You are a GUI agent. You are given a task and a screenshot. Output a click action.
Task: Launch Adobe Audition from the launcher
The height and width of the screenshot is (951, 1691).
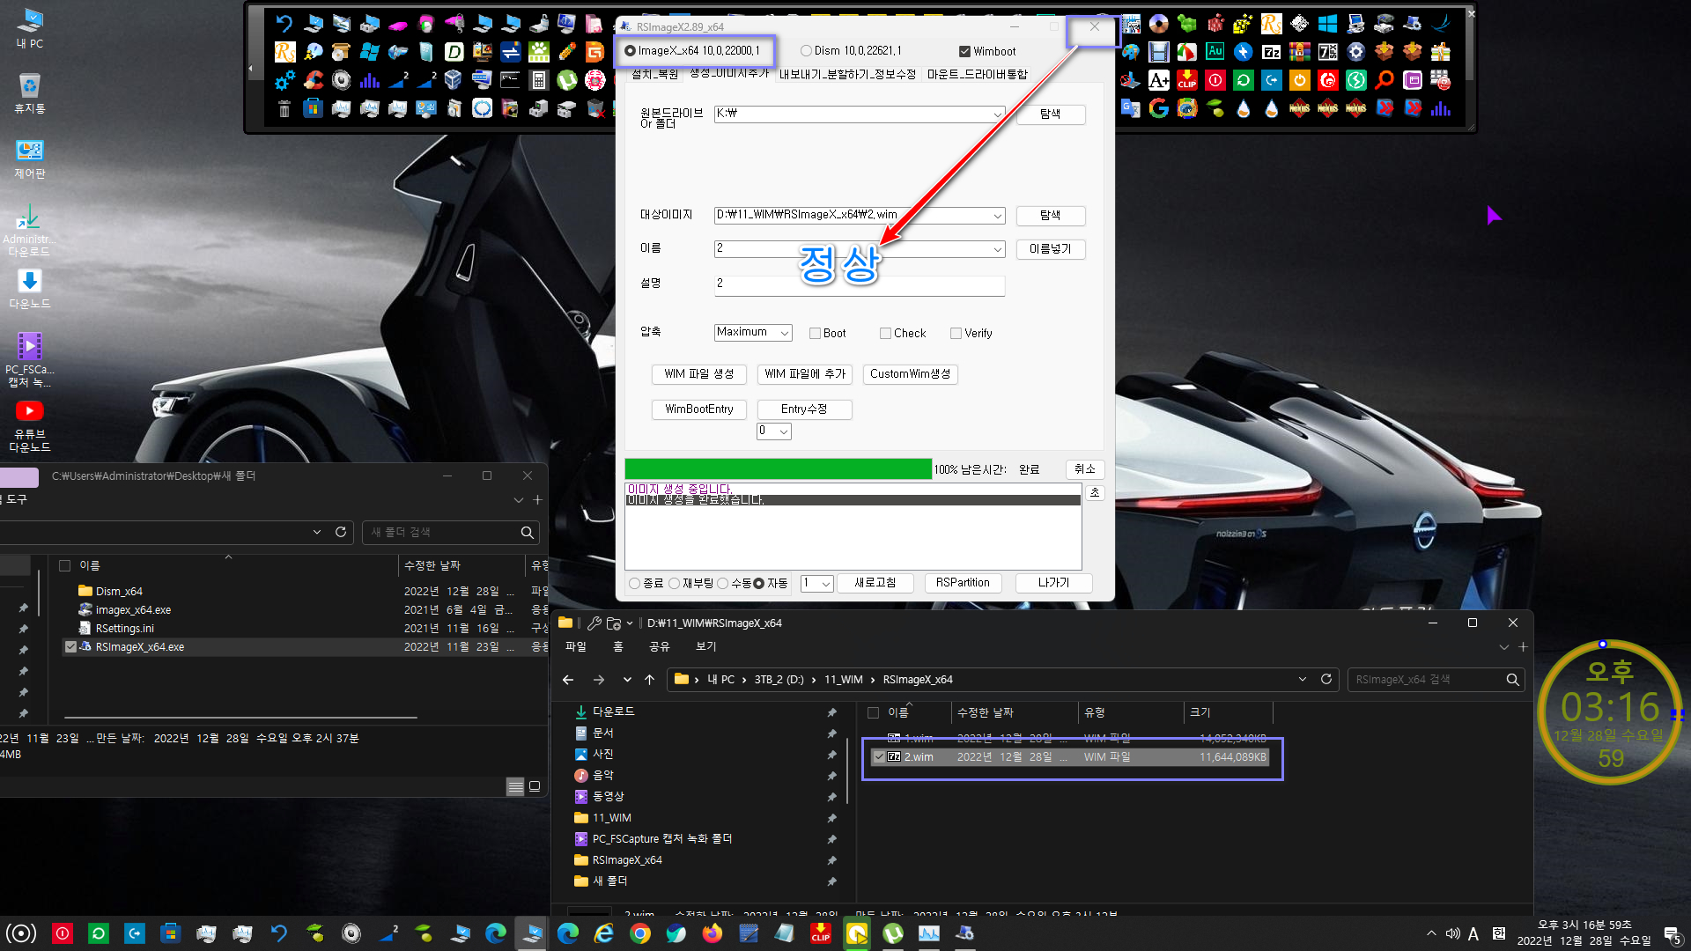pyautogui.click(x=1215, y=51)
